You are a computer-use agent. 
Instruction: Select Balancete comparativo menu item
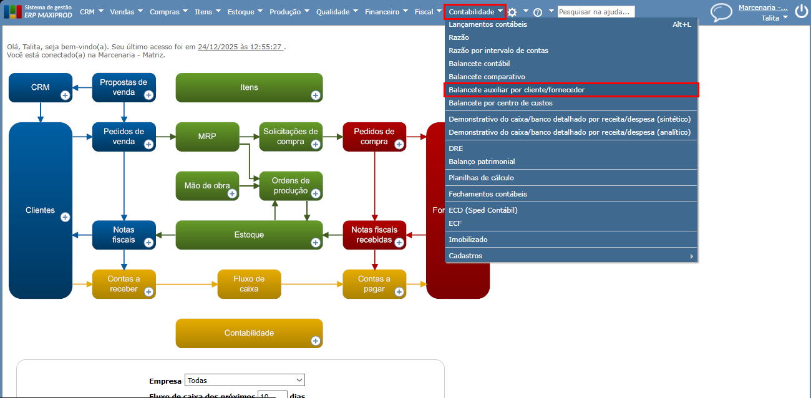571,77
